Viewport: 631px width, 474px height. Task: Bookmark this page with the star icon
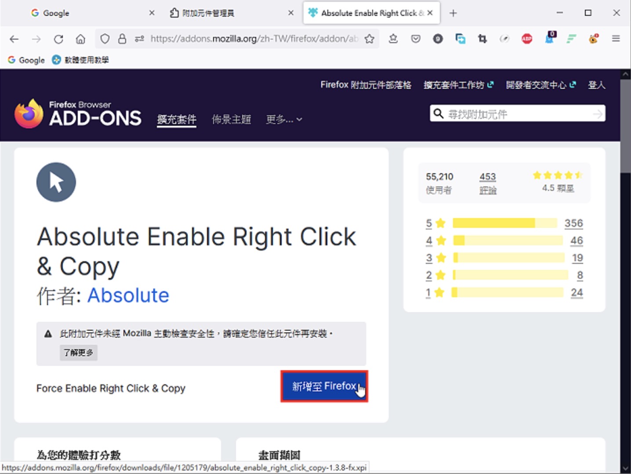click(370, 39)
